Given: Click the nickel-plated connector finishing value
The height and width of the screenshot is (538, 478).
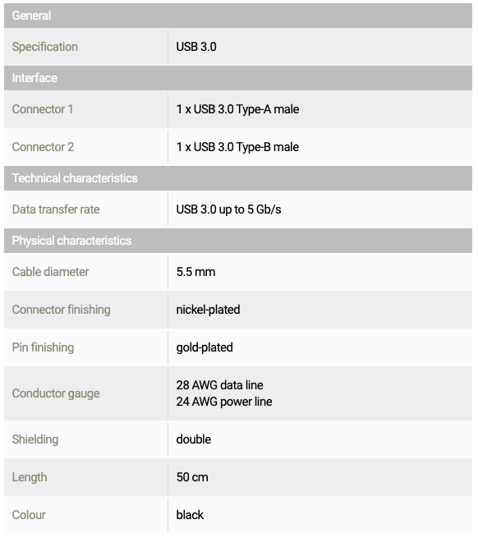Looking at the screenshot, I should 209,310.
